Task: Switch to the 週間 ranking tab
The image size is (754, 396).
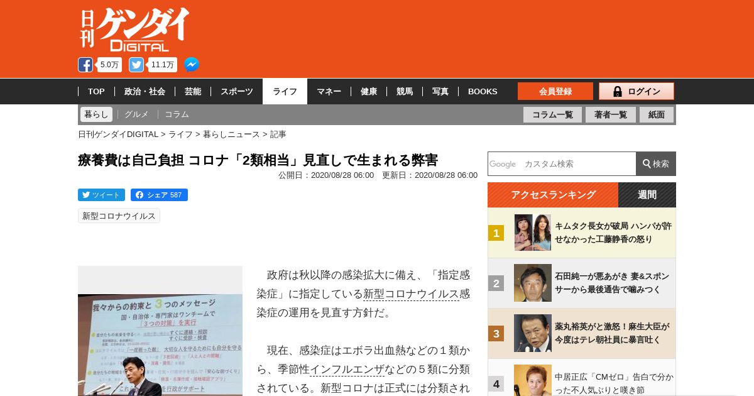Action: point(647,195)
